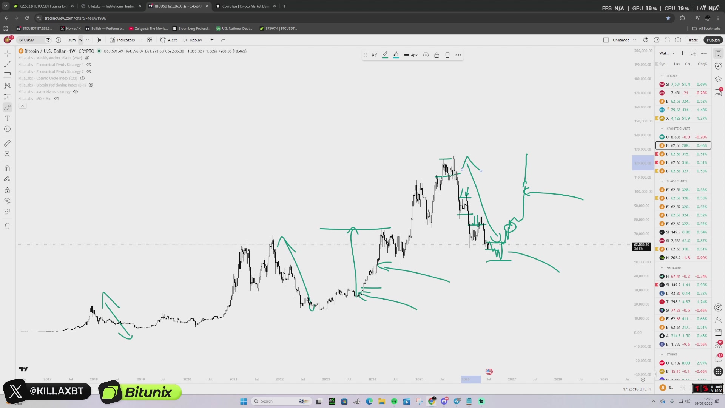Click the Windows taskbar Search box

pos(281,401)
